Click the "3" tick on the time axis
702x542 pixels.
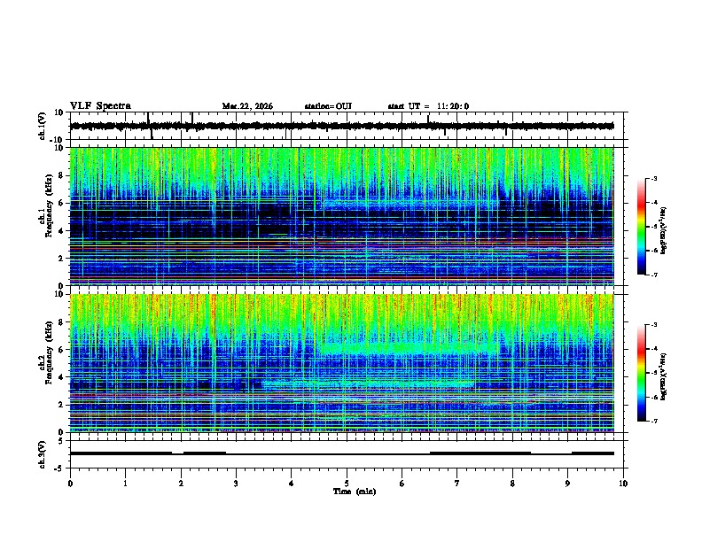point(236,484)
